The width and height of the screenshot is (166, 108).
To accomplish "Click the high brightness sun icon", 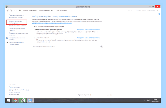I will [x=111, y=95].
